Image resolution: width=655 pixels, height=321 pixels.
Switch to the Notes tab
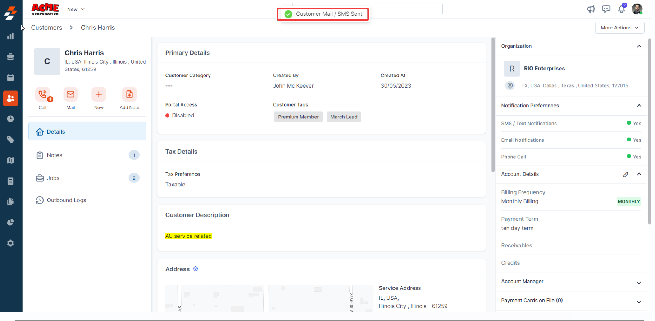click(x=55, y=155)
